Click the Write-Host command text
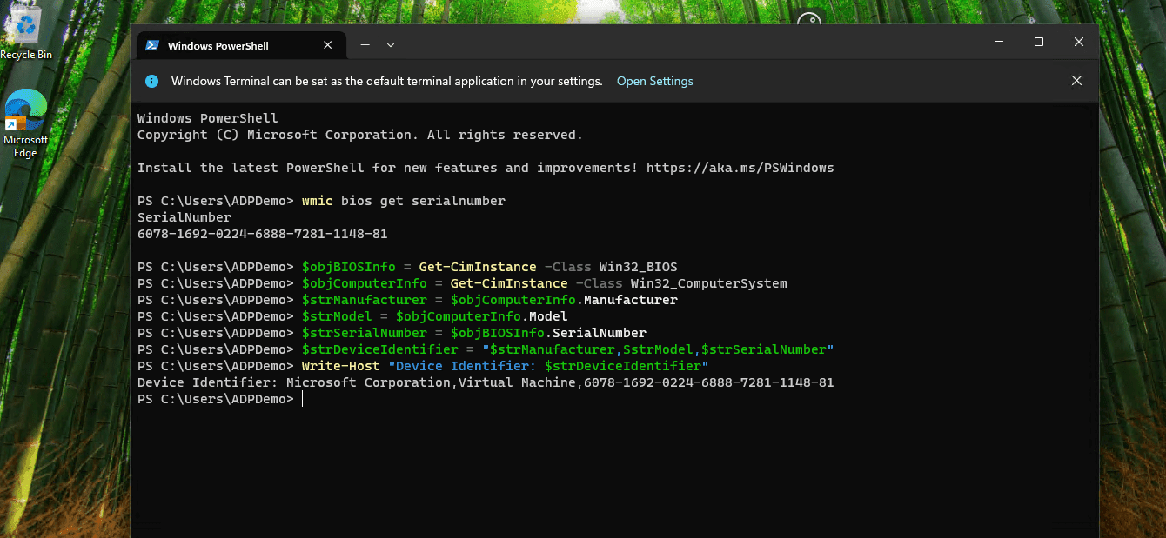Image resolution: width=1166 pixels, height=538 pixels. click(340, 366)
